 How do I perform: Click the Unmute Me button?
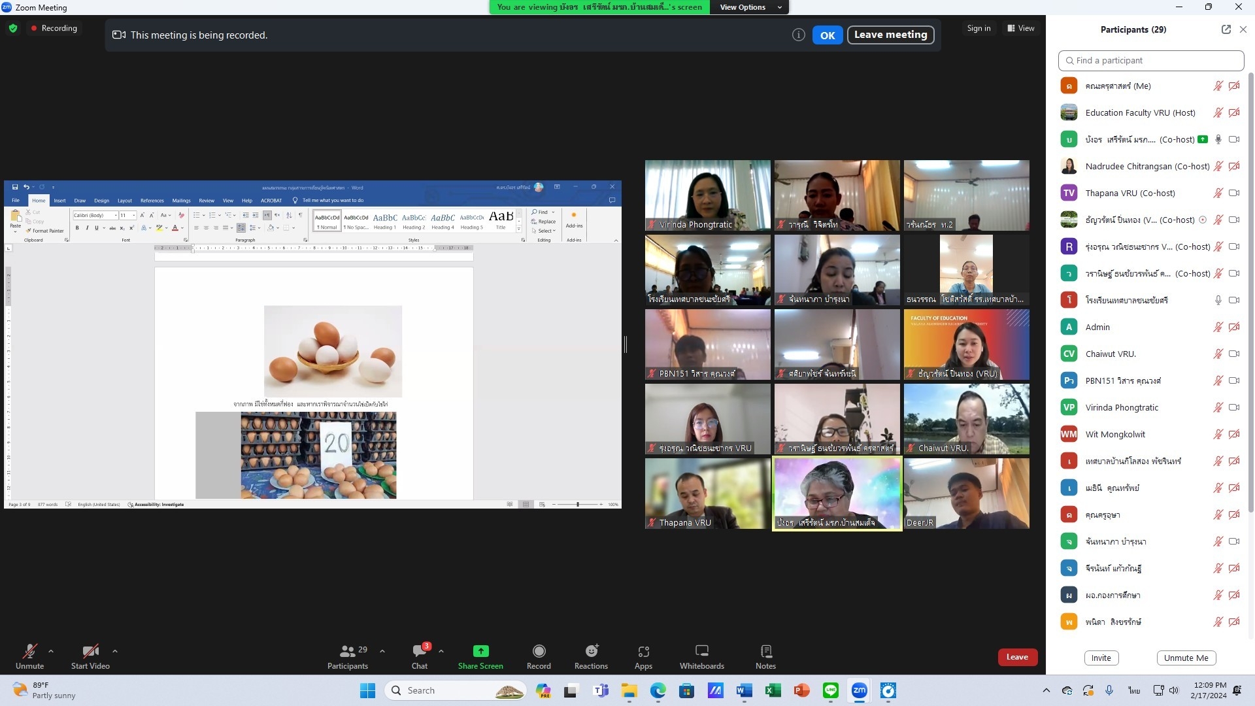click(1186, 658)
